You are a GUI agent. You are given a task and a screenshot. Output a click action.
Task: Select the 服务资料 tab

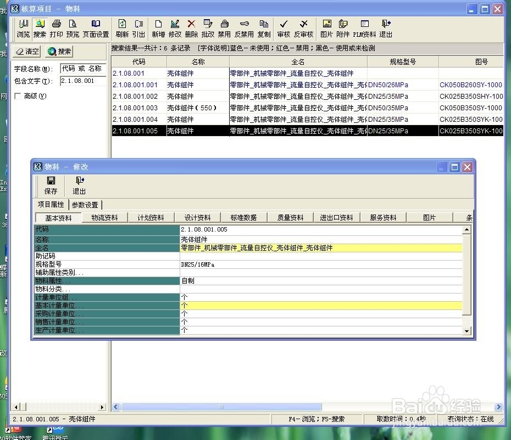[x=384, y=217]
